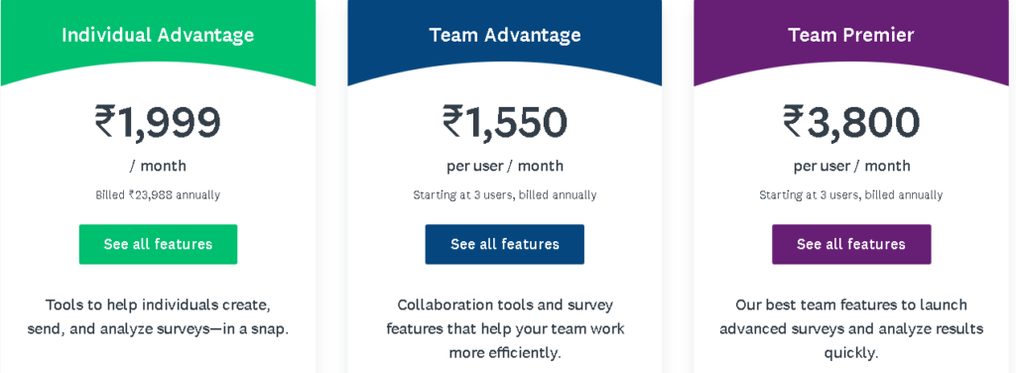The width and height of the screenshot is (1016, 373).
Task: Click Team Advantage starting at 3 users note
Action: [x=505, y=194]
